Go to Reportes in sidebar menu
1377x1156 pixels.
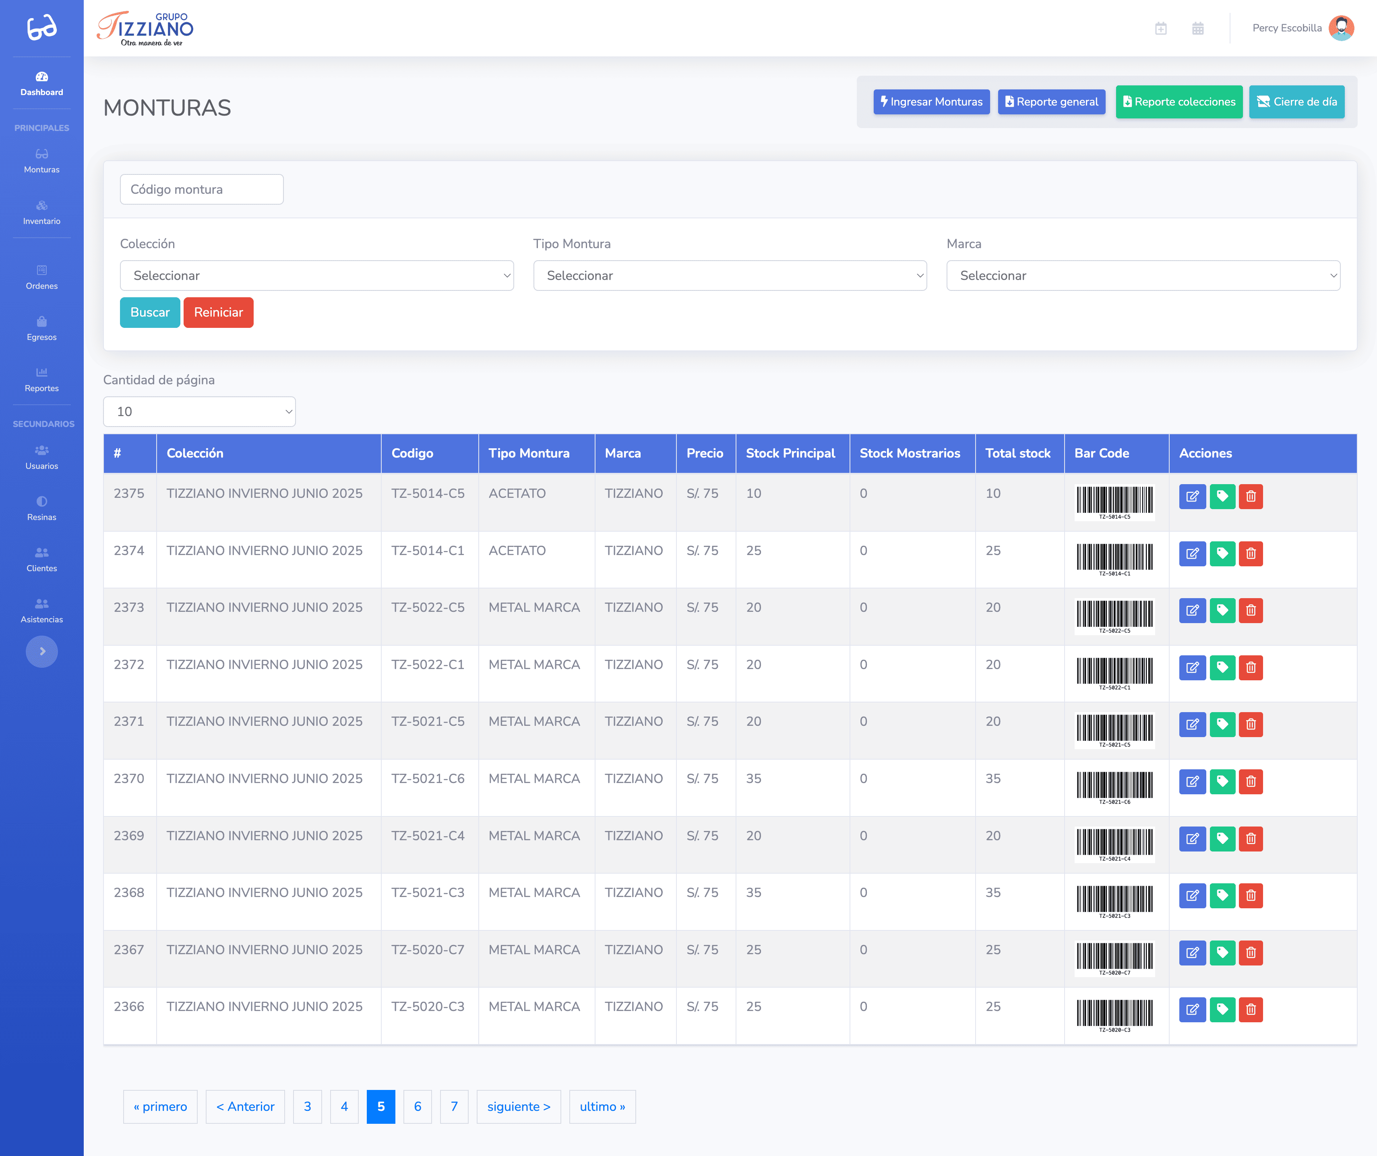tap(42, 380)
